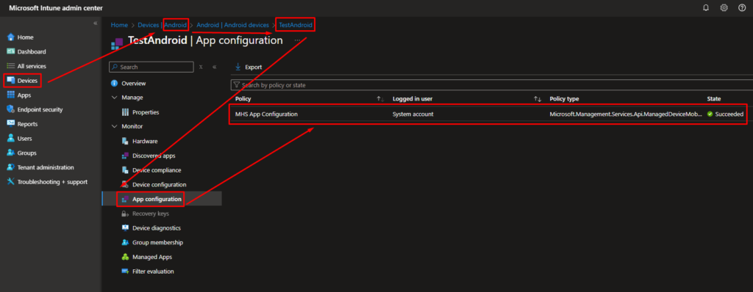The image size is (753, 292).
Task: Click the resource menu Search field
Action: click(151, 67)
